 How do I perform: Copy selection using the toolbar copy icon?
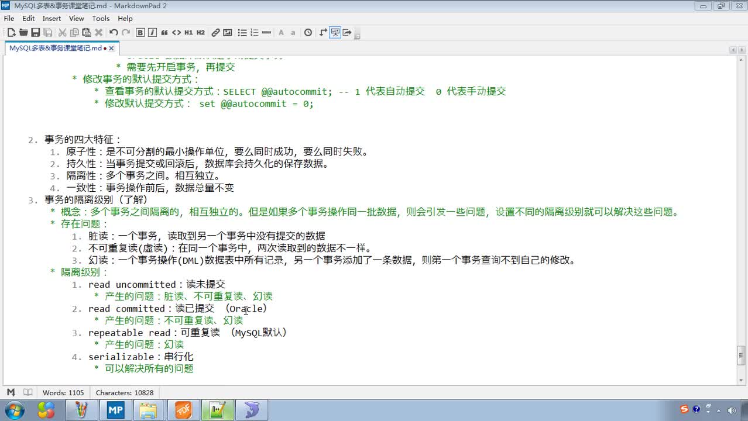74,33
